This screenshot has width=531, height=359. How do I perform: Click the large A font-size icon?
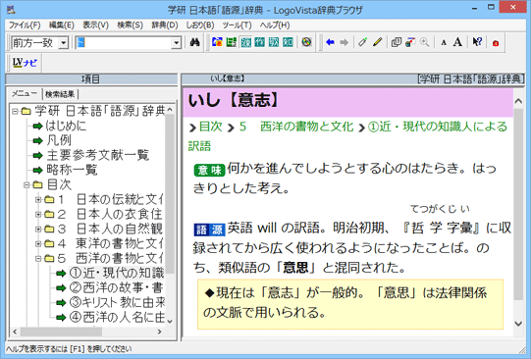(x=457, y=42)
